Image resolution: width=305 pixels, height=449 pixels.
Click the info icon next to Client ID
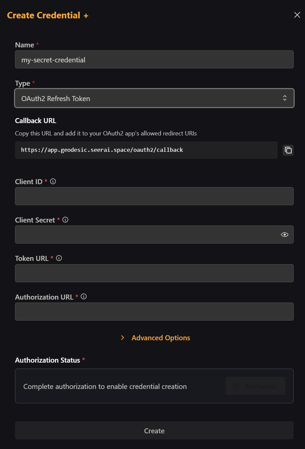[53, 181]
